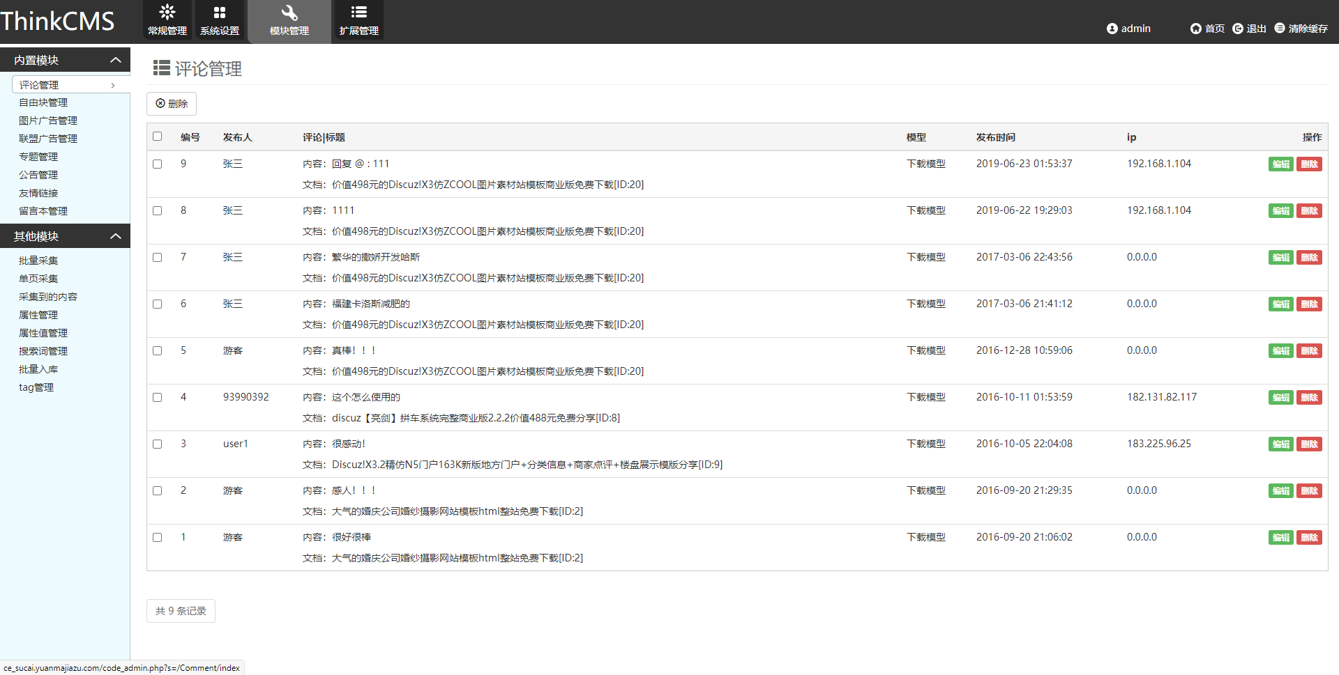Open 扩展管理 list icon in header
The width and height of the screenshot is (1339, 675).
coord(359,12)
